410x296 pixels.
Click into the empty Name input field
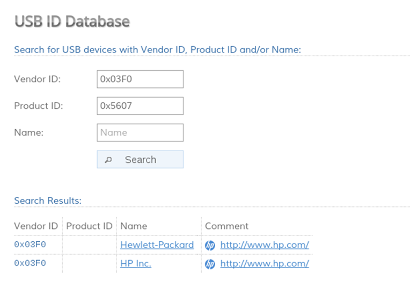(x=140, y=132)
